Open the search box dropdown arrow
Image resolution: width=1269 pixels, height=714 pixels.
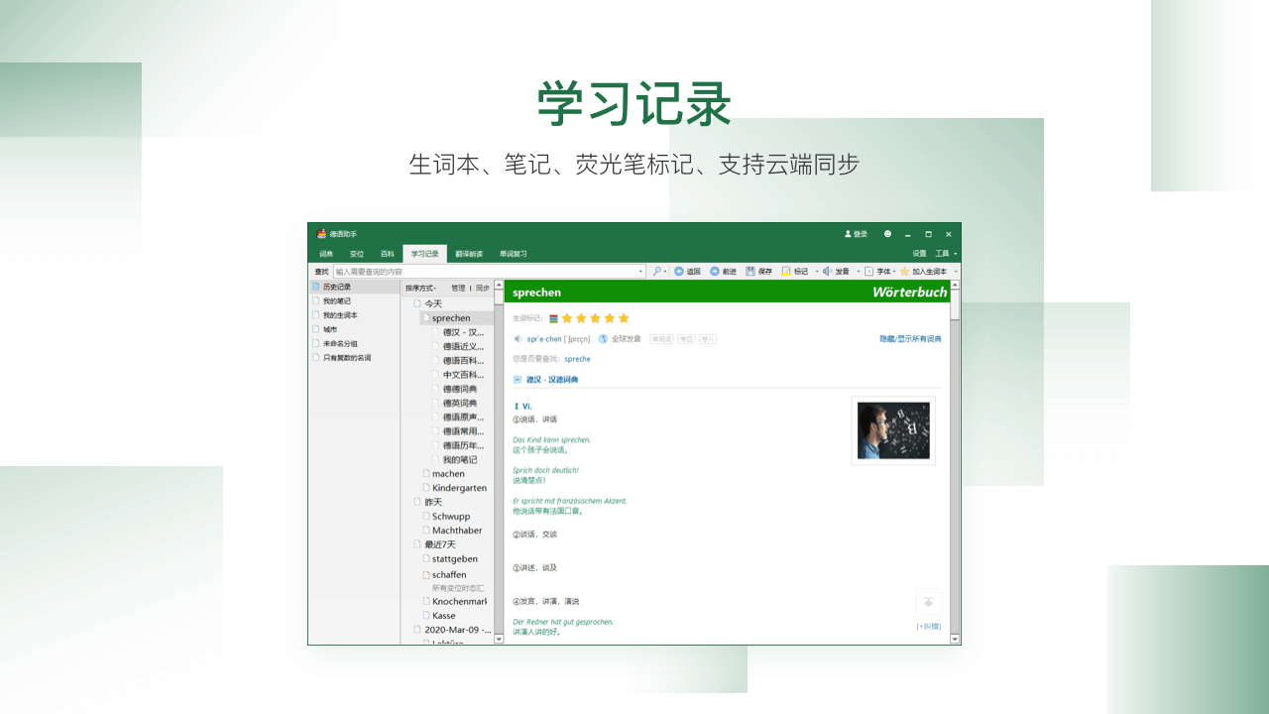click(x=641, y=271)
